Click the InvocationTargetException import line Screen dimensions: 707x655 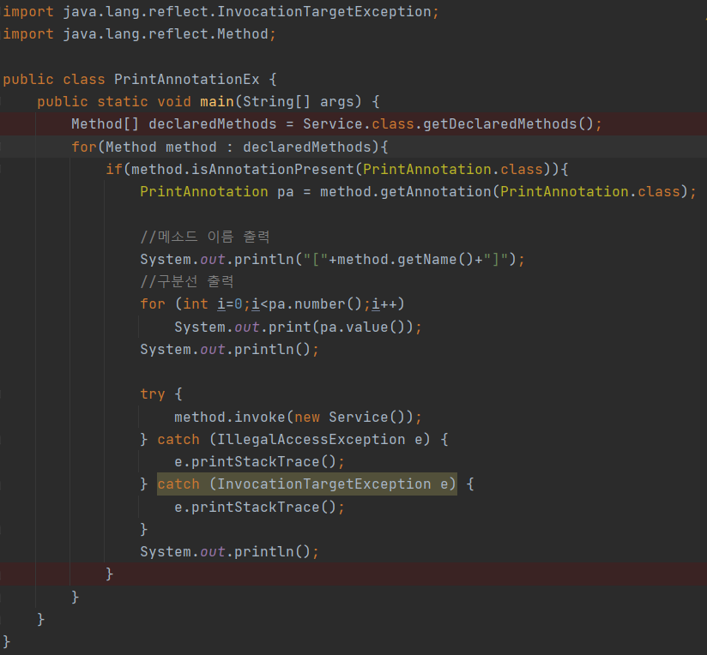click(x=221, y=12)
